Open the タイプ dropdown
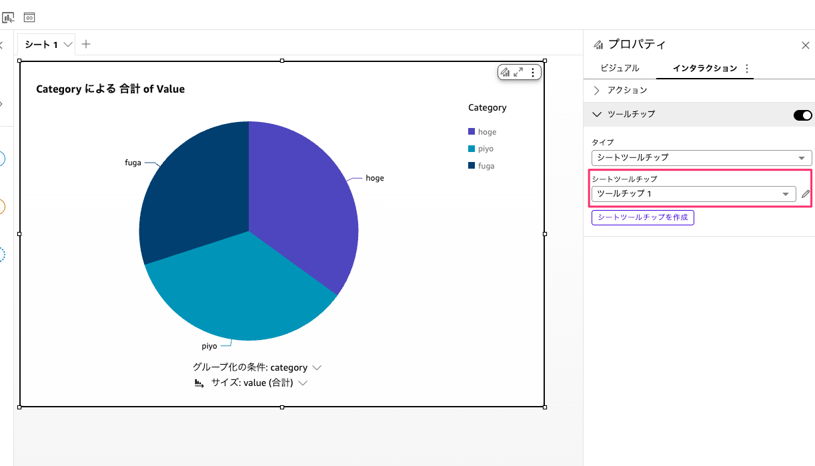Screen dimensions: 815x466 pos(701,158)
